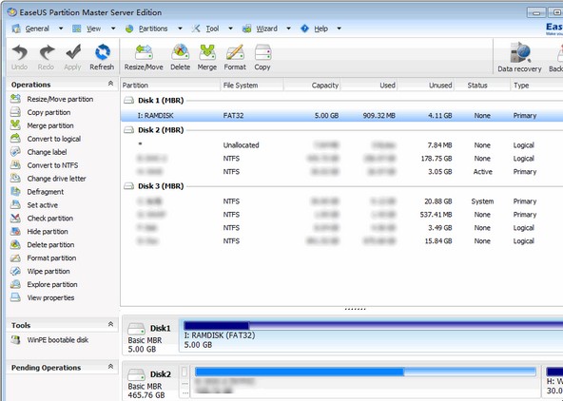563x401 pixels.
Task: Sort by the Unused column header
Action: coord(426,86)
